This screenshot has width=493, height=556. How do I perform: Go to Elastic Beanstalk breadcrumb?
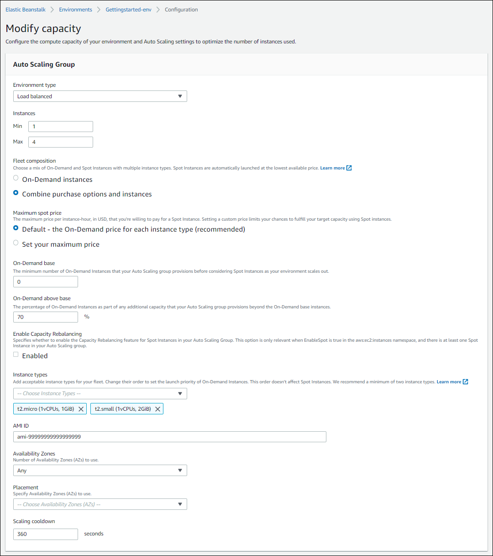pyautogui.click(x=26, y=10)
